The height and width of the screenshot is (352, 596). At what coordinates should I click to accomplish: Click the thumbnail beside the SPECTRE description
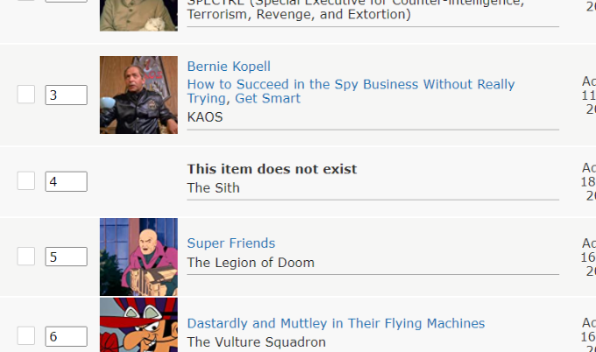click(138, 15)
